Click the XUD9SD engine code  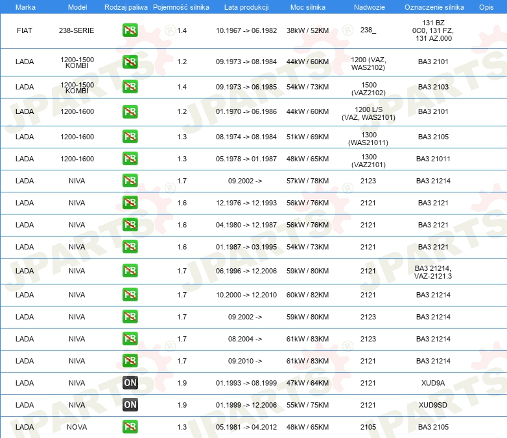point(433,405)
